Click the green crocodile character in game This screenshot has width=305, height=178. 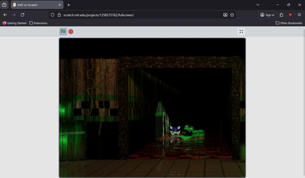tap(192, 132)
